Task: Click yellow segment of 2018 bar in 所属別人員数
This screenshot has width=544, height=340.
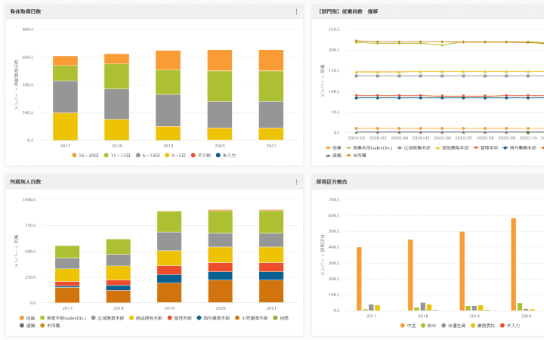Action: pos(119,273)
